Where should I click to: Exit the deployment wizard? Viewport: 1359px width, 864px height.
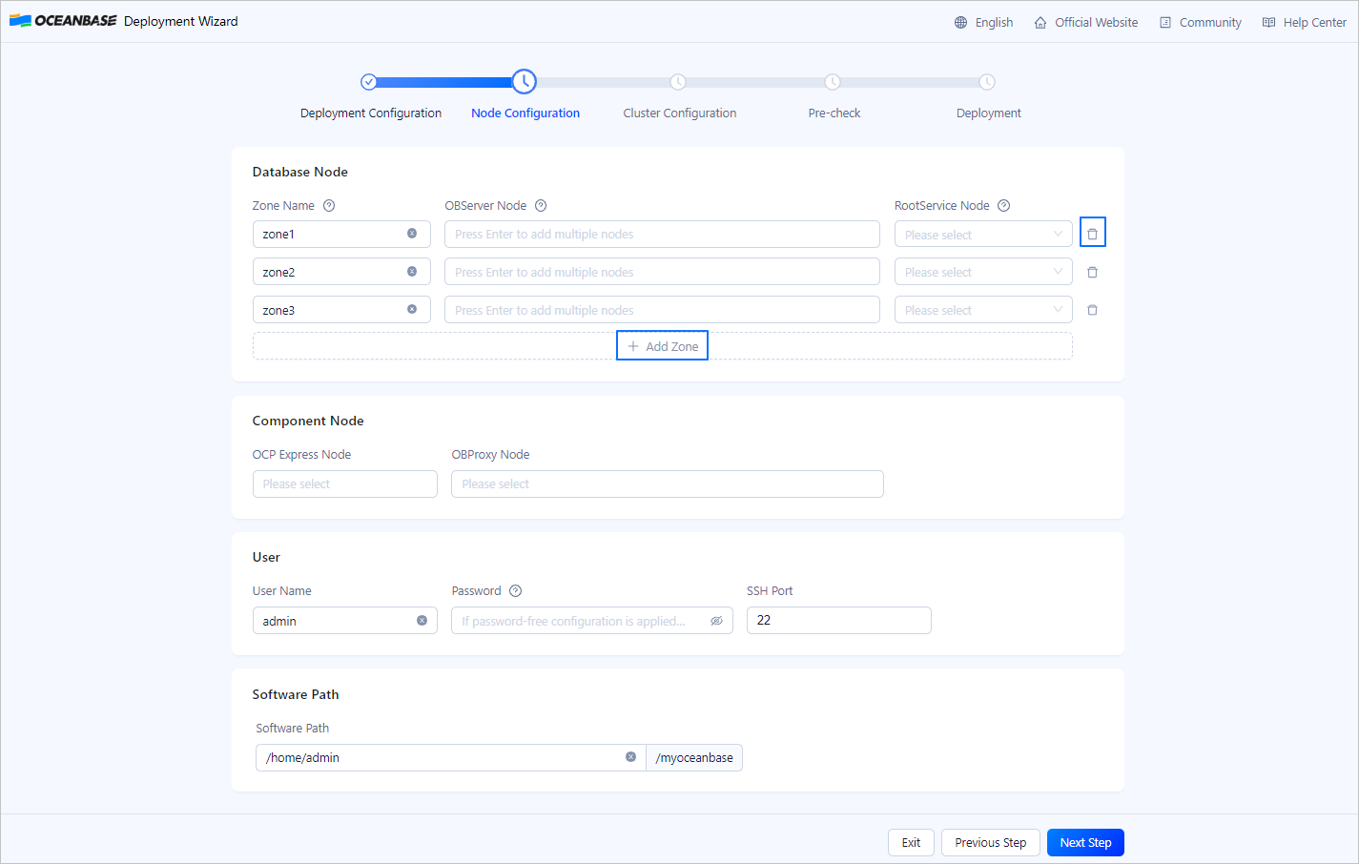[x=911, y=842]
